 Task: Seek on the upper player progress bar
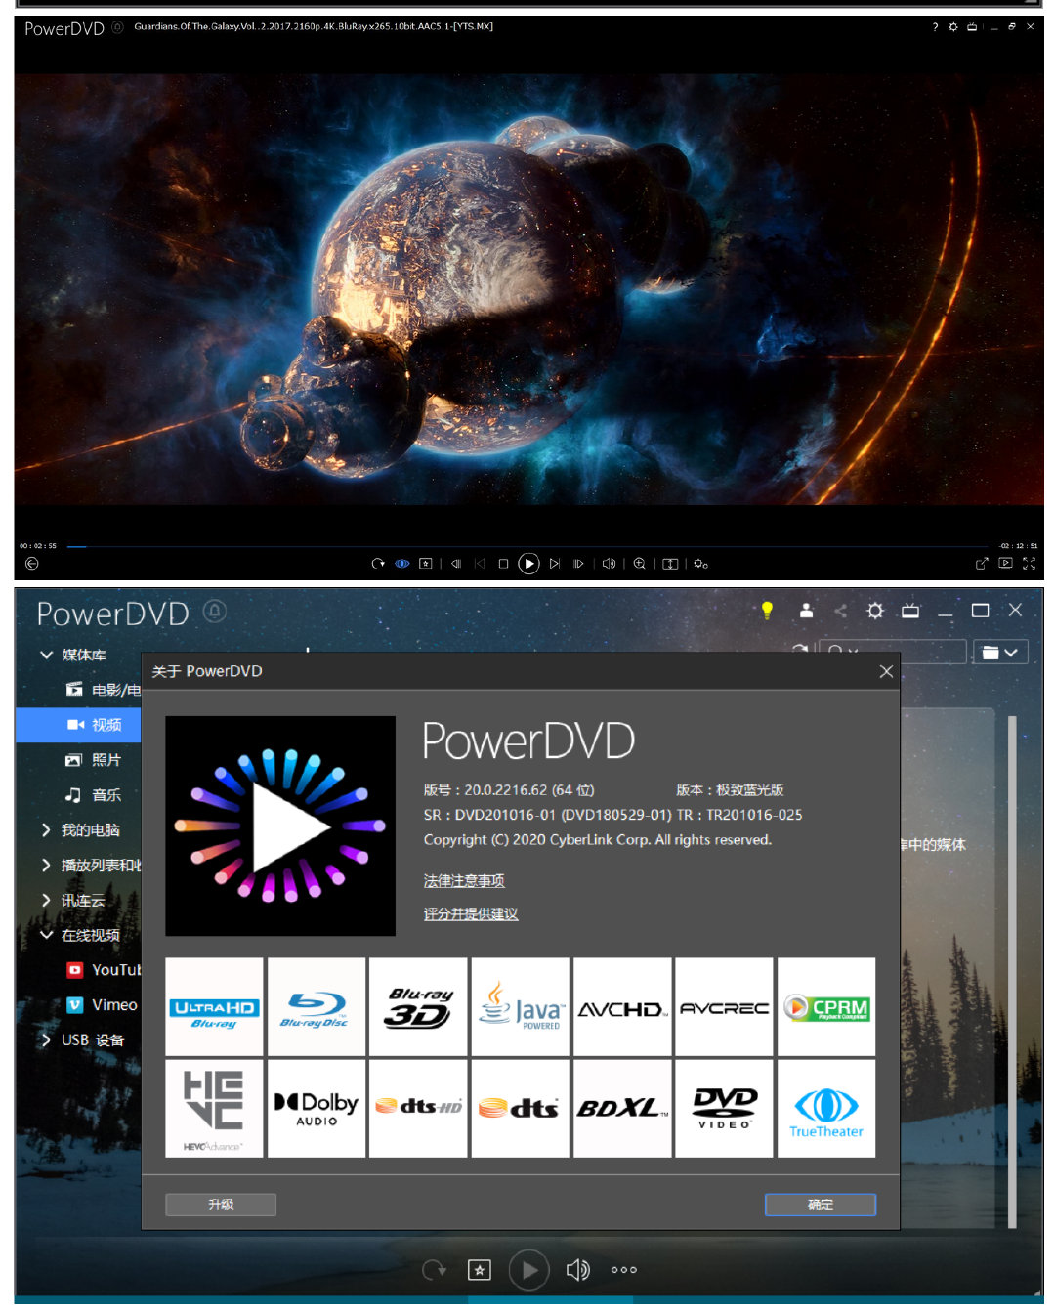pyautogui.click(x=528, y=546)
